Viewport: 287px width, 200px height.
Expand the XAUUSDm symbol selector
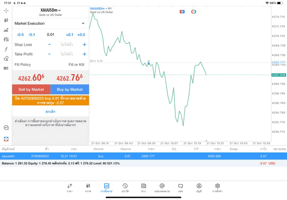[x=50, y=10]
